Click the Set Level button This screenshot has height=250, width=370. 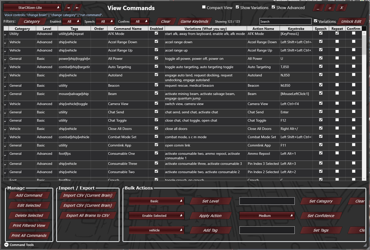[211, 201]
